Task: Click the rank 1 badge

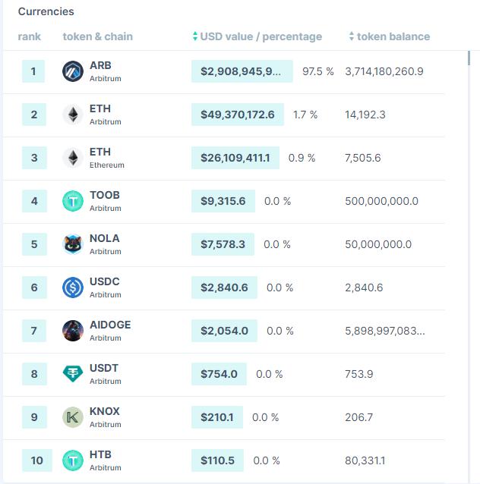Action: pyautogui.click(x=33, y=71)
